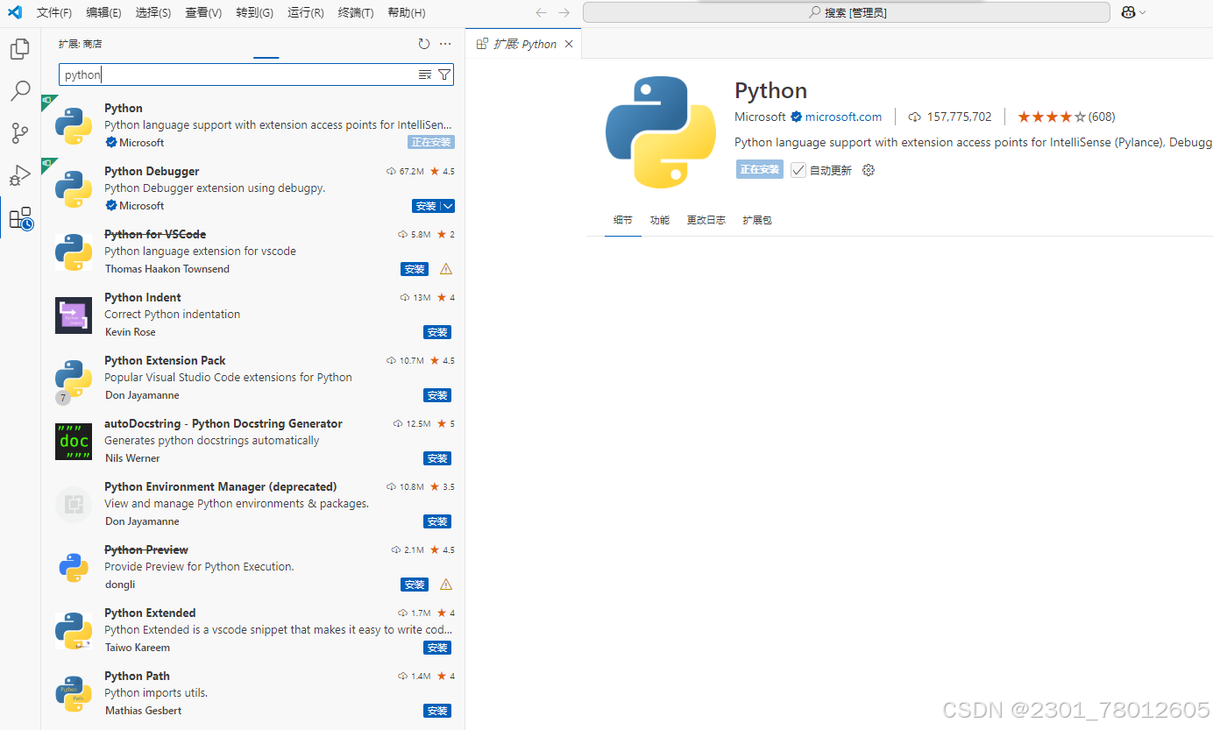Click publisher name Thomas Haakon Townsend
1213x730 pixels.
coord(167,269)
